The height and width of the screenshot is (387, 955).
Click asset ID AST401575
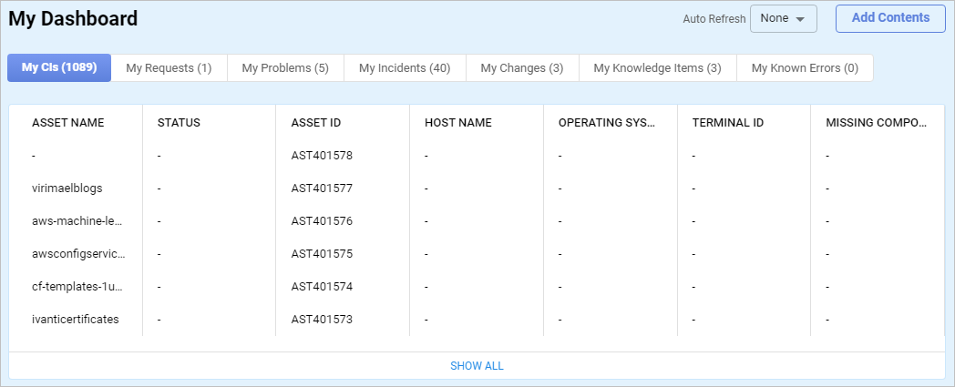(x=322, y=254)
